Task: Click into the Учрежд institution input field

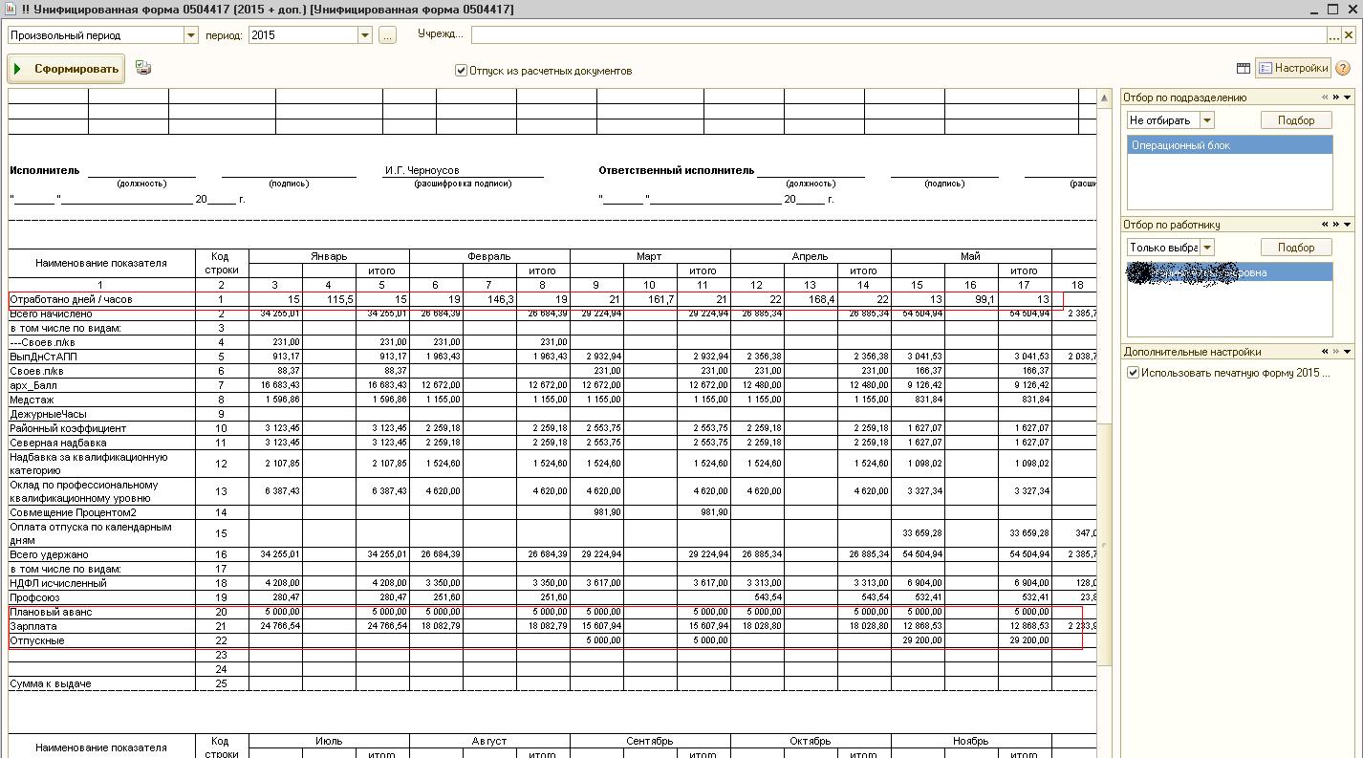Action: coord(898,35)
